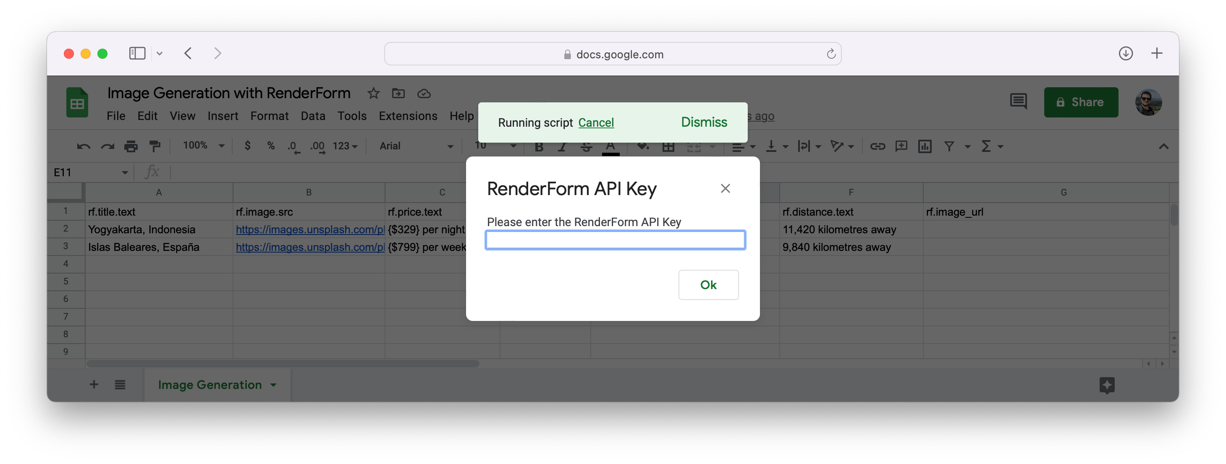
Task: Open the Edit menu
Action: (147, 116)
